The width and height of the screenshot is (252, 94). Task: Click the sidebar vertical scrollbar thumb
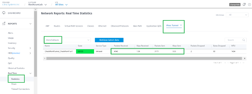[35, 44]
